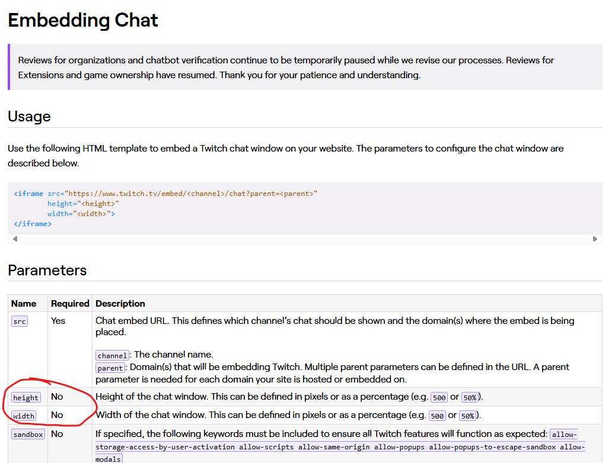Click the code block horizontal scrollbar track
Image resolution: width=615 pixels, height=463 pixels.
[305, 239]
